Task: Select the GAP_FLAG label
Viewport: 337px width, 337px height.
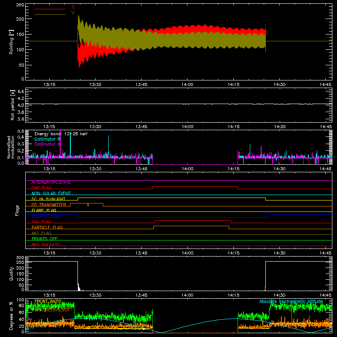Action: pos(41,187)
